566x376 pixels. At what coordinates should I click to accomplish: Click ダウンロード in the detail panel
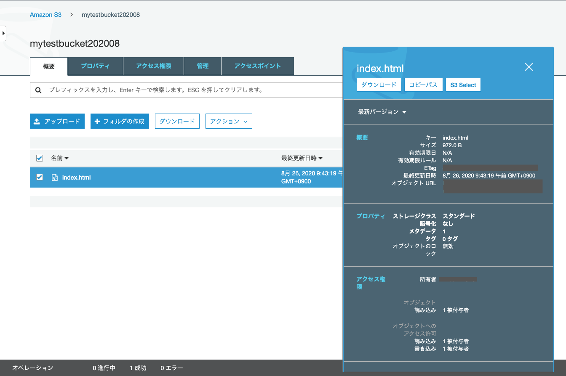tap(378, 85)
